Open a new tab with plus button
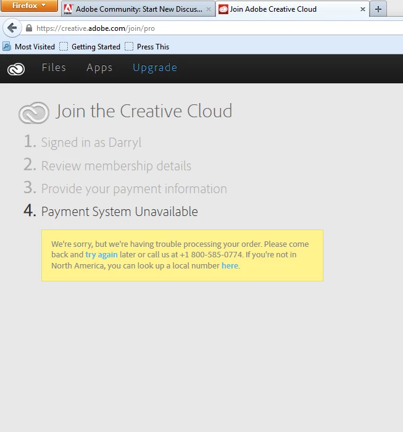 point(378,9)
